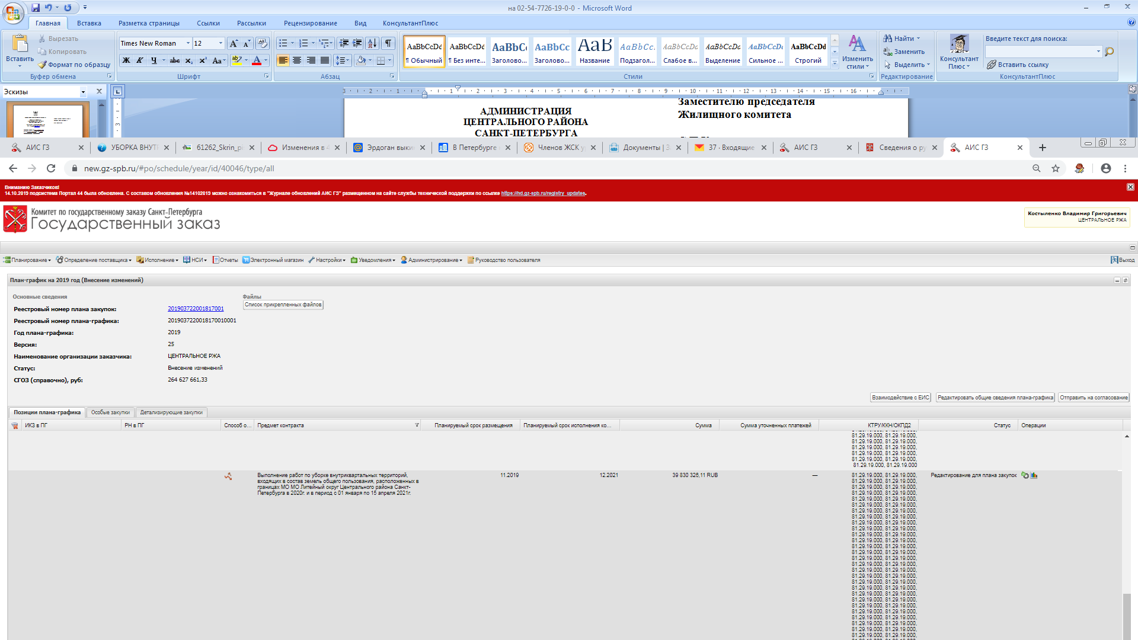Click the cart icon in table header
This screenshot has height=640, width=1138.
[15, 425]
